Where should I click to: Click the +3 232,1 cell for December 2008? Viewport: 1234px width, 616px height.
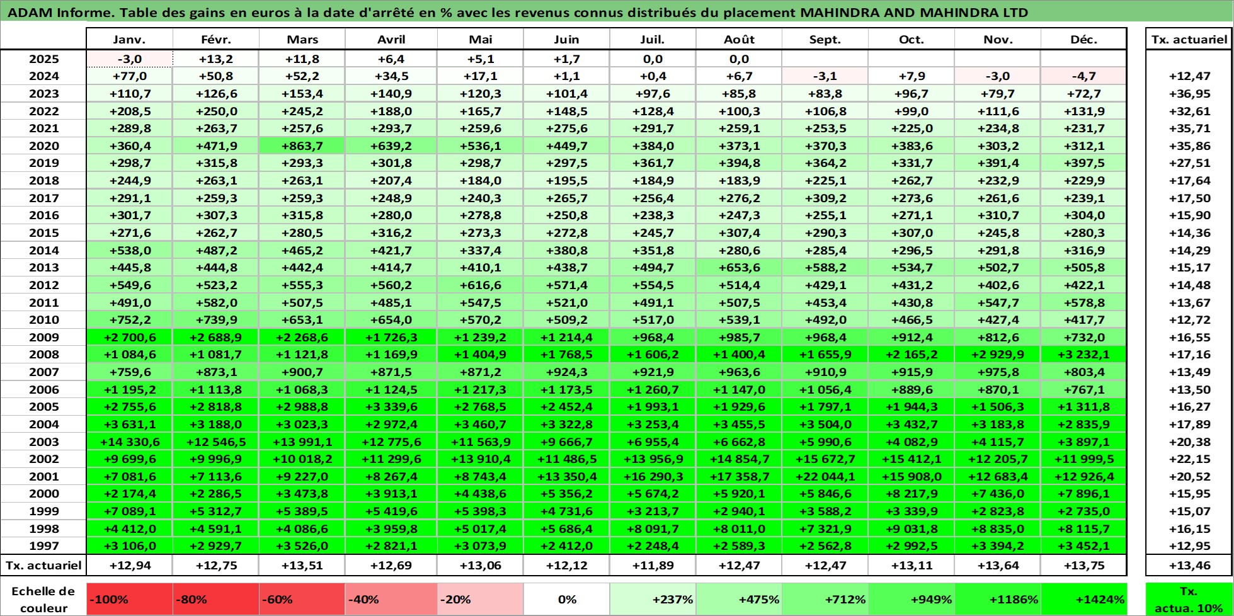point(1083,355)
